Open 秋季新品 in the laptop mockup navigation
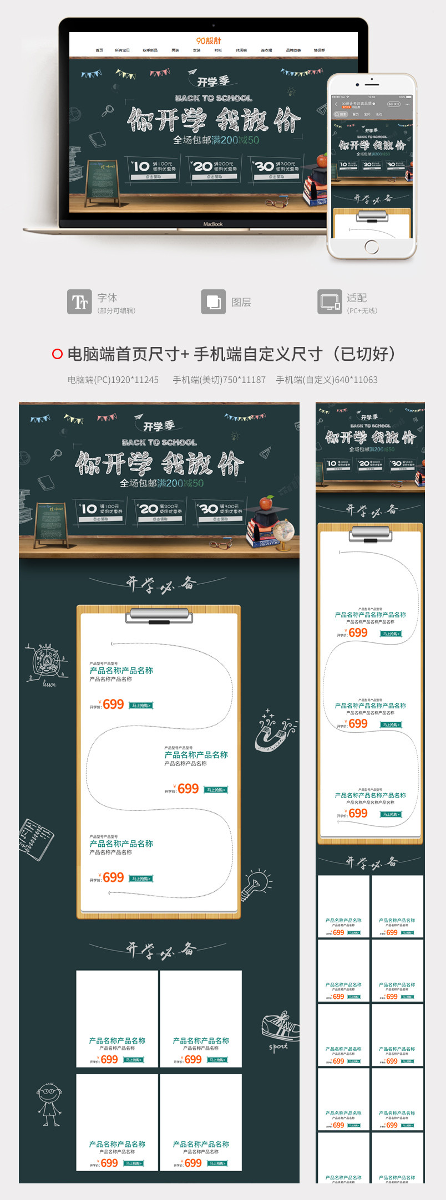The image size is (446, 1200). pos(150,50)
